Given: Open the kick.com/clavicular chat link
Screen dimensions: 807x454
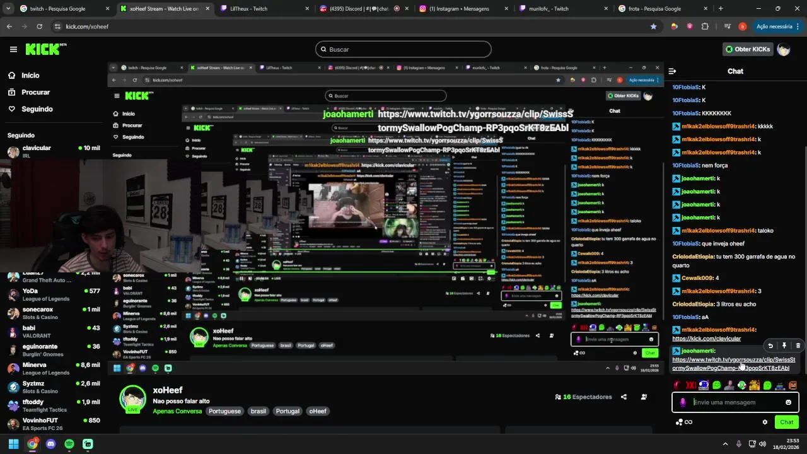Looking at the screenshot, I should 706,339.
